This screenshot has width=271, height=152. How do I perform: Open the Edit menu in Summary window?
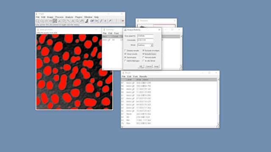click(110, 33)
